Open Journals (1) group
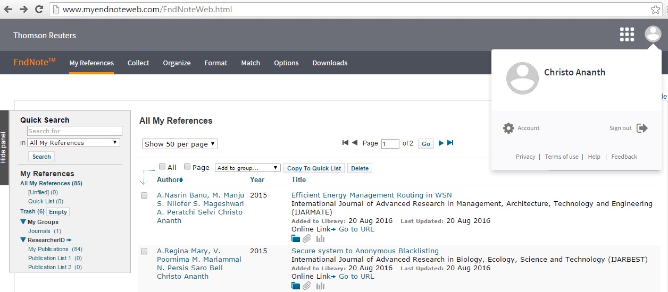Image resolution: width=668 pixels, height=292 pixels. pyautogui.click(x=45, y=231)
